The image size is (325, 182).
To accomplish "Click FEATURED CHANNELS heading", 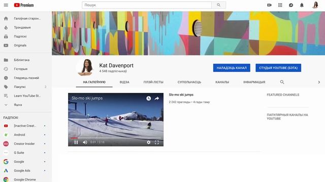I will [283, 95].
